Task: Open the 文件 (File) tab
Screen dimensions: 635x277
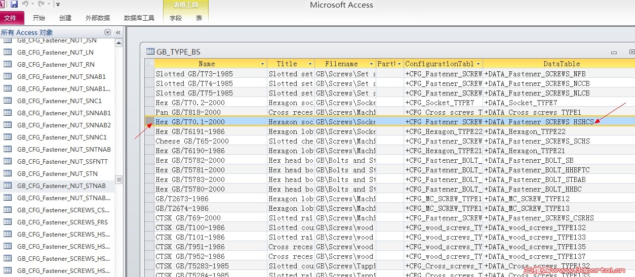Action: pyautogui.click(x=10, y=18)
